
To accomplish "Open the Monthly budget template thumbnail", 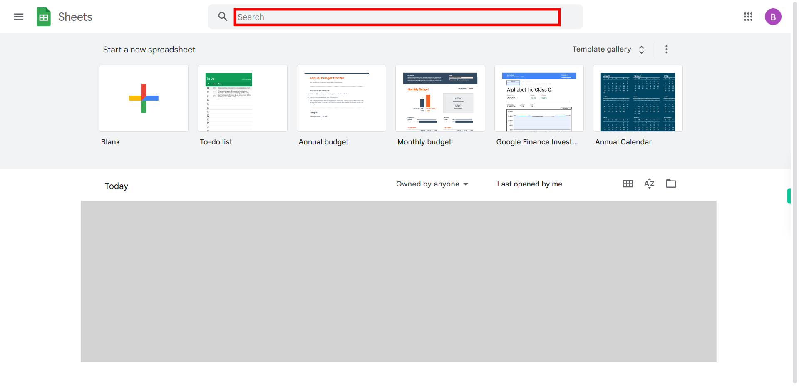I will (x=440, y=98).
